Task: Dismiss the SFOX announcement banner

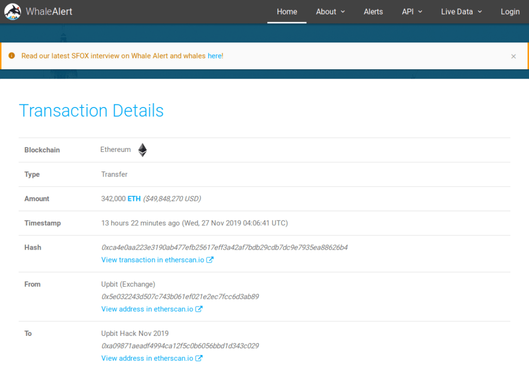Action: tap(514, 56)
